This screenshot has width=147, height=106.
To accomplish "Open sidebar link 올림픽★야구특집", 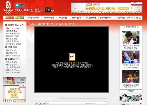I will coord(13,34).
